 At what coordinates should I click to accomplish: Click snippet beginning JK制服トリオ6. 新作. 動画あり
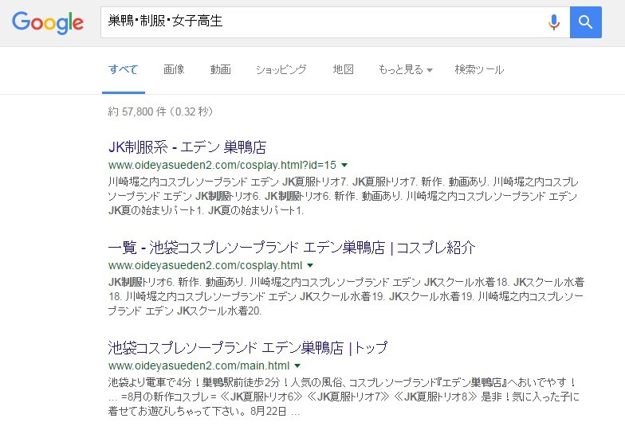pyautogui.click(x=346, y=296)
